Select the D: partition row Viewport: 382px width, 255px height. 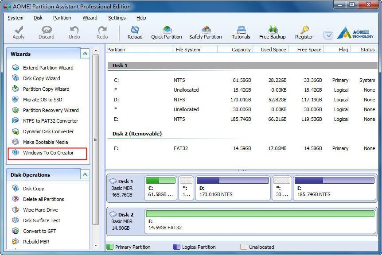pos(242,100)
